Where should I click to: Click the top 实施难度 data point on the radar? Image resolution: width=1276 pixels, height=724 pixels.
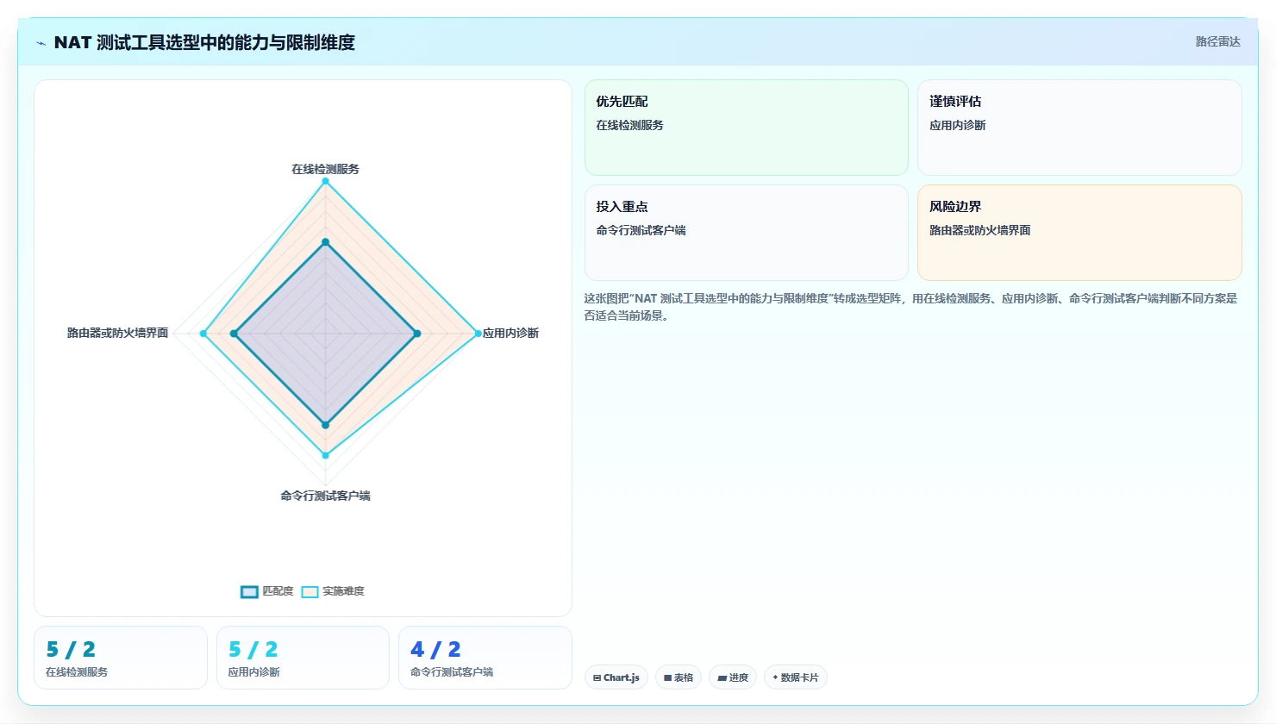[325, 181]
